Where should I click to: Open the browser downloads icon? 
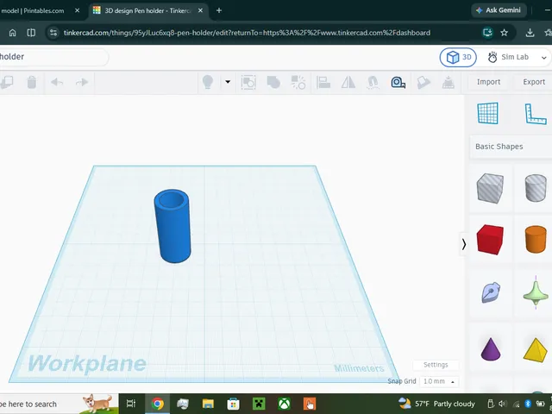pyautogui.click(x=530, y=33)
